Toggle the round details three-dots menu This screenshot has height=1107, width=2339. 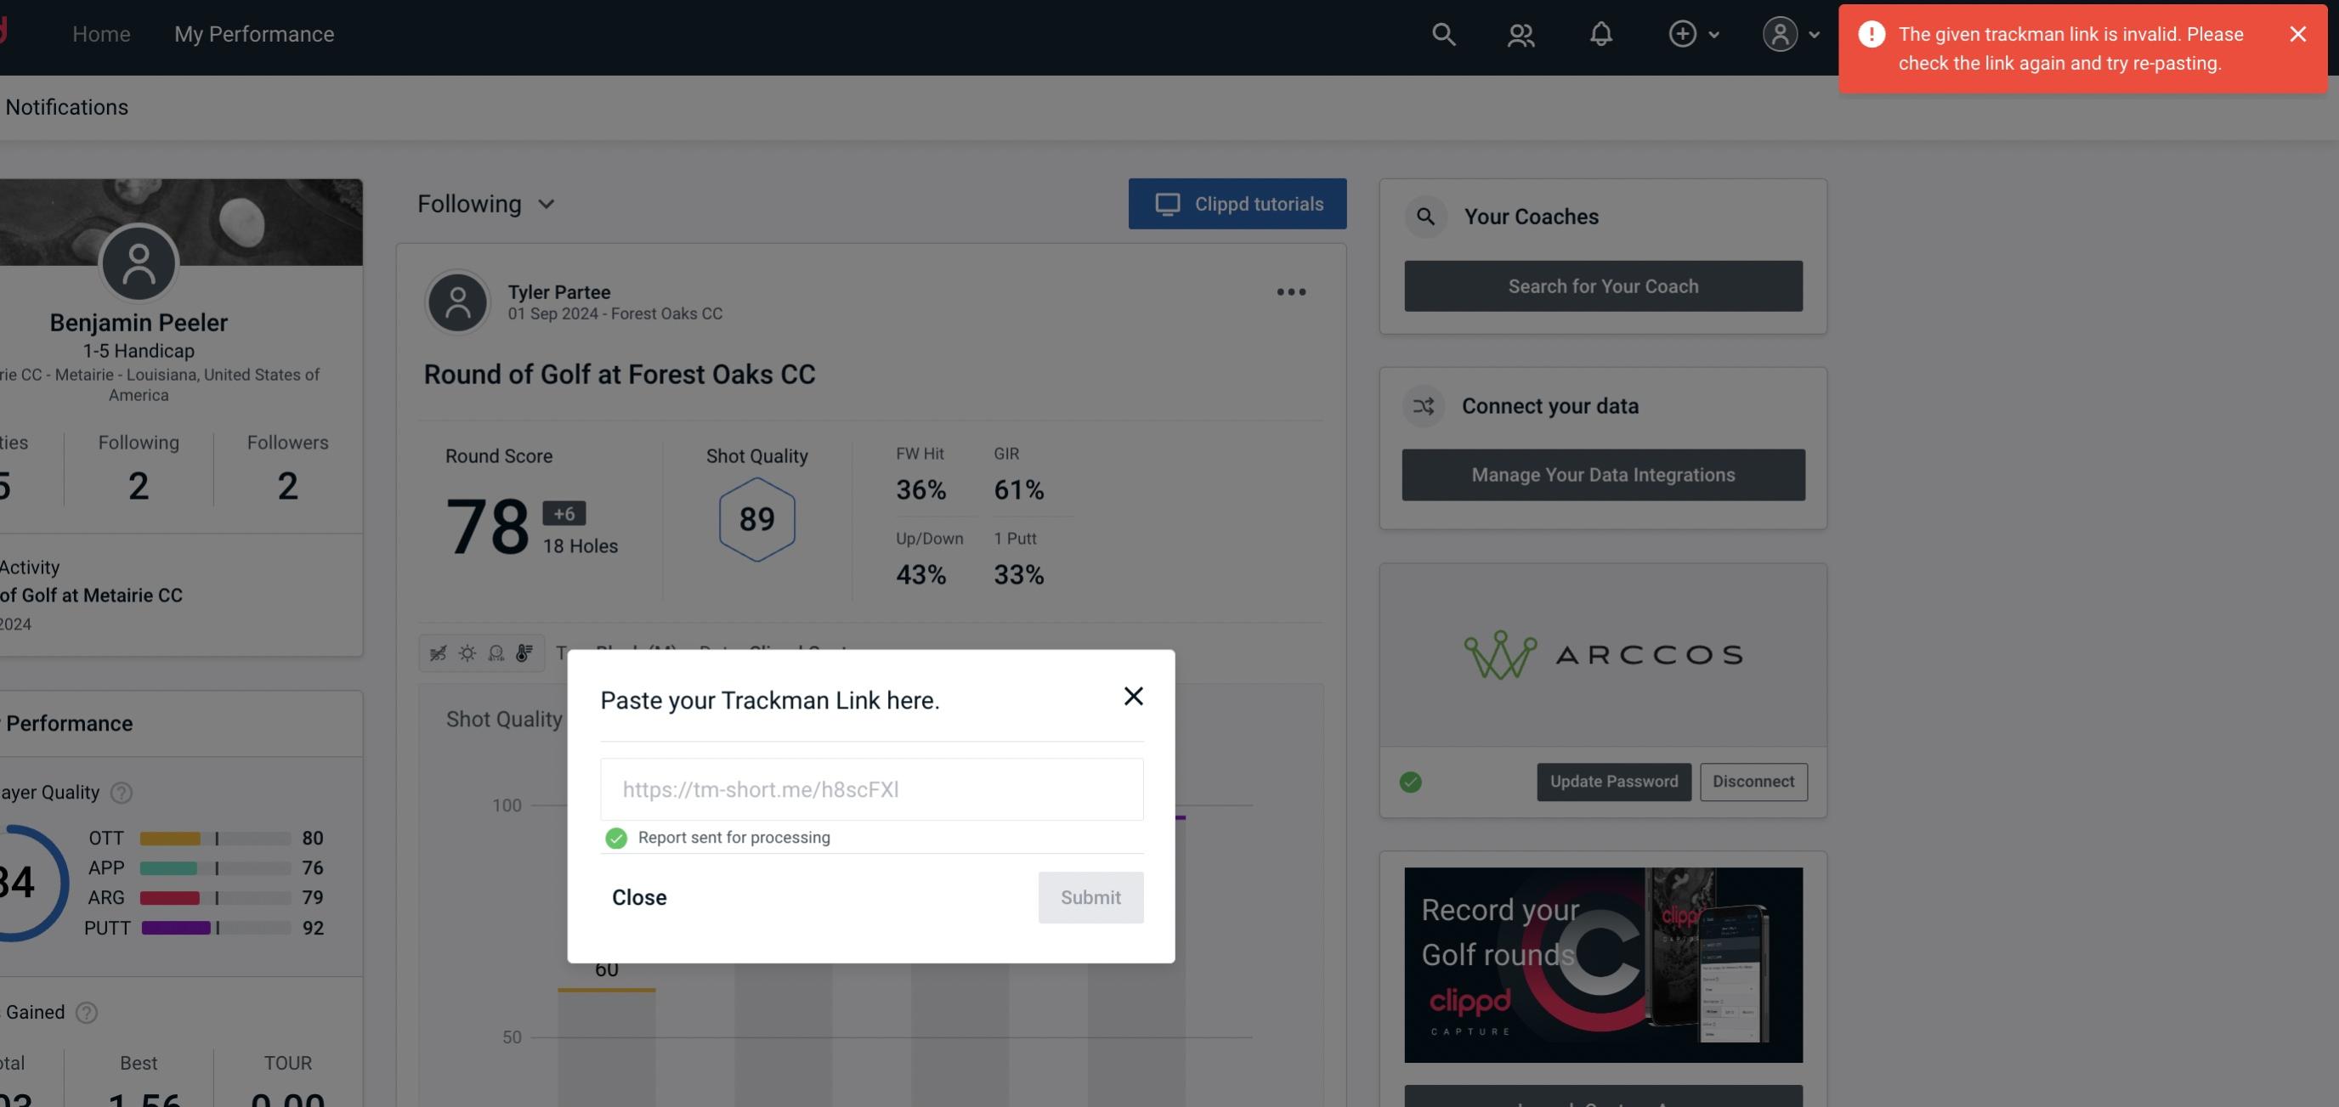1290,292
